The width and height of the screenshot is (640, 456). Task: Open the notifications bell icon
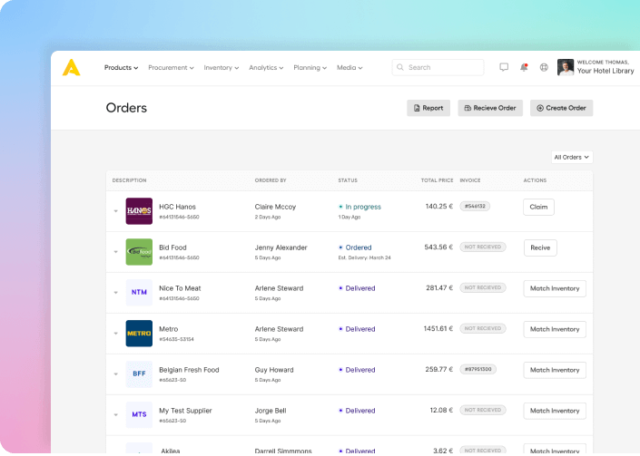pos(524,67)
